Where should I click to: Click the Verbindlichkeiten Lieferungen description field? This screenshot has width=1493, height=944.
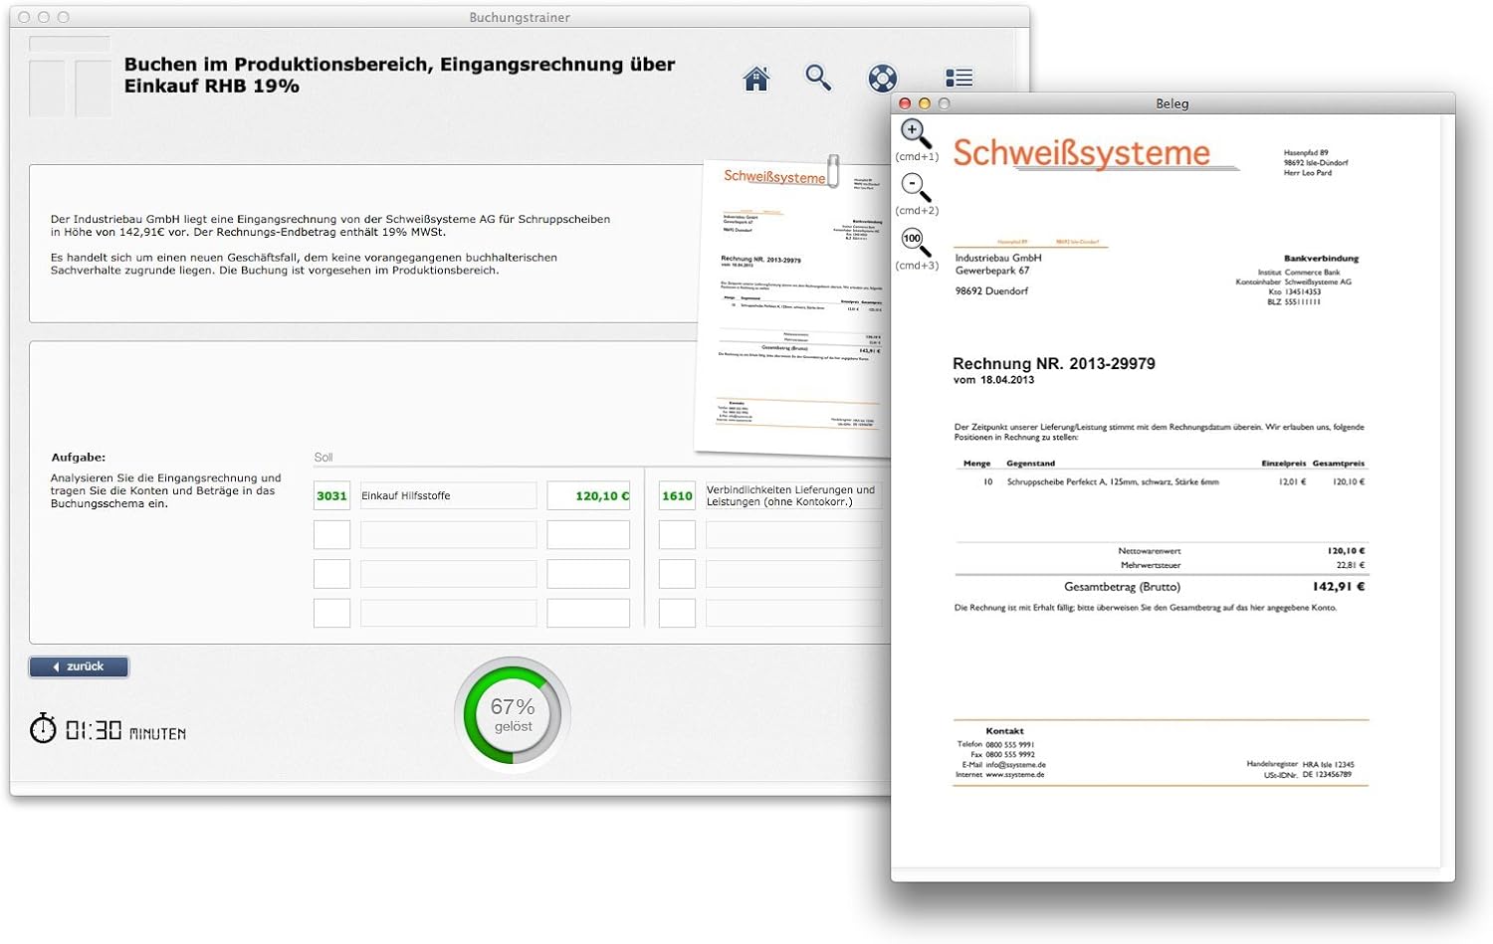(791, 494)
